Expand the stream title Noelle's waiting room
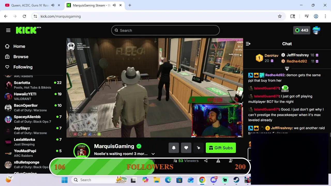This screenshot has height=186, width=331. tap(153, 154)
